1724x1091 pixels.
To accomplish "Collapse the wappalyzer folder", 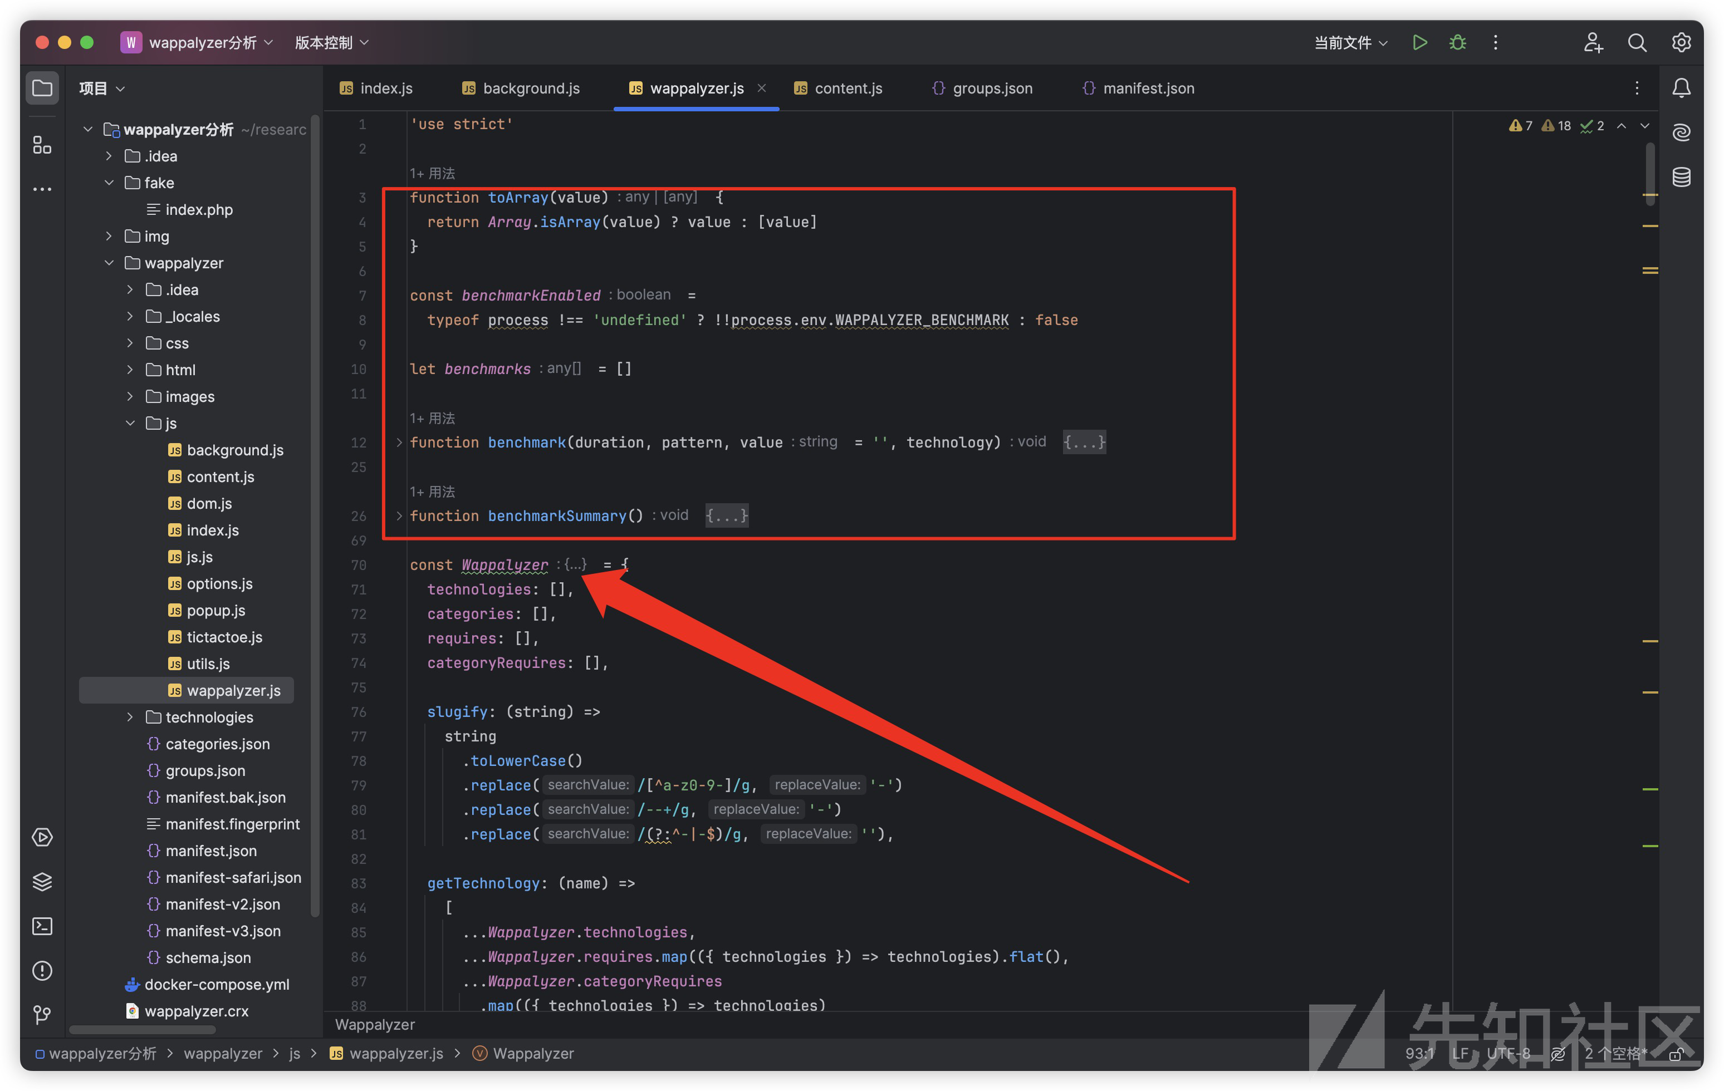I will tap(109, 263).
